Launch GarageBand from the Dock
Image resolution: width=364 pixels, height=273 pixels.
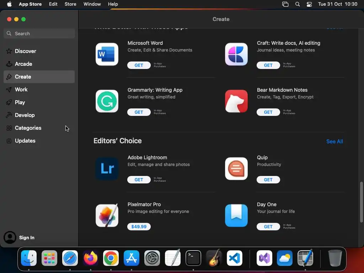tap(214, 258)
